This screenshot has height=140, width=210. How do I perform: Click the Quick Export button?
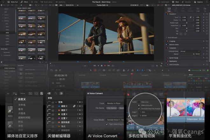coord(164,2)
